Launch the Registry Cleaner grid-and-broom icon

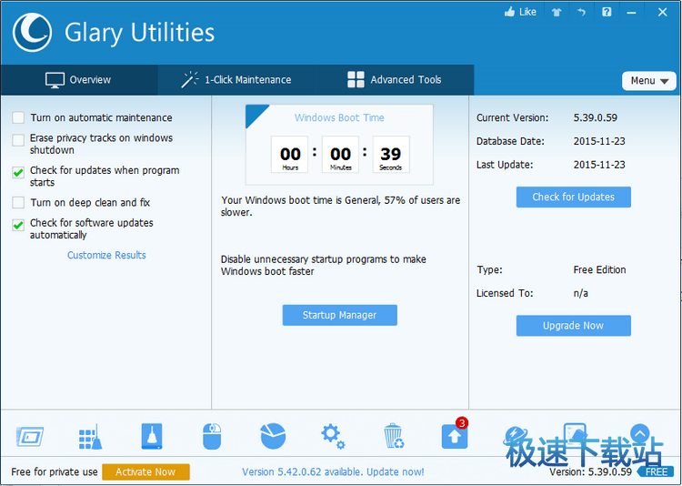pyautogui.click(x=90, y=436)
